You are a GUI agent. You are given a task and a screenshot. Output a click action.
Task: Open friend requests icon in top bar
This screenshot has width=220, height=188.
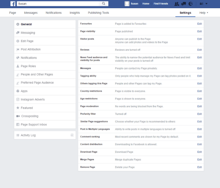177,4
